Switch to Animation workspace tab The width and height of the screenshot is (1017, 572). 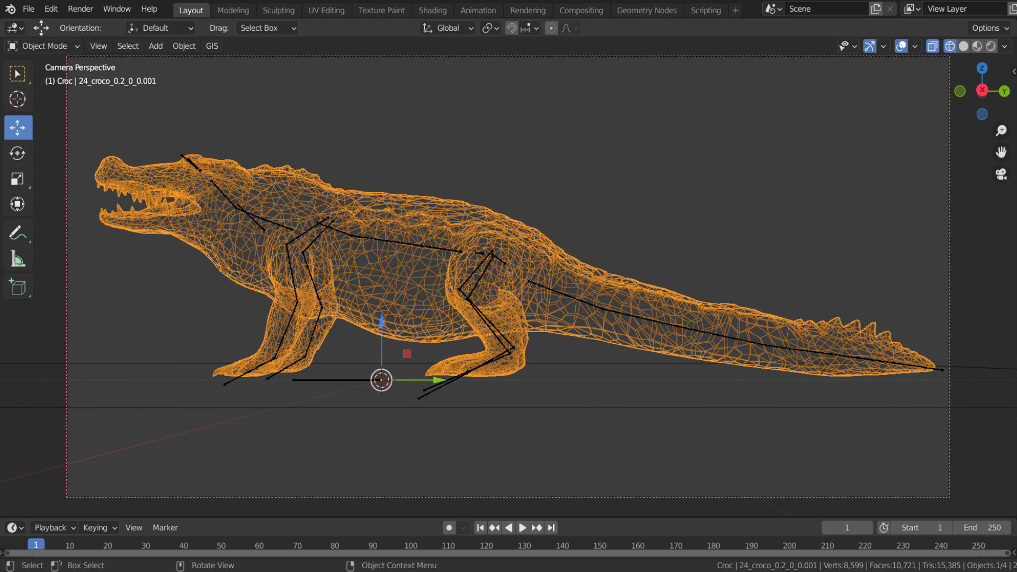tap(478, 10)
